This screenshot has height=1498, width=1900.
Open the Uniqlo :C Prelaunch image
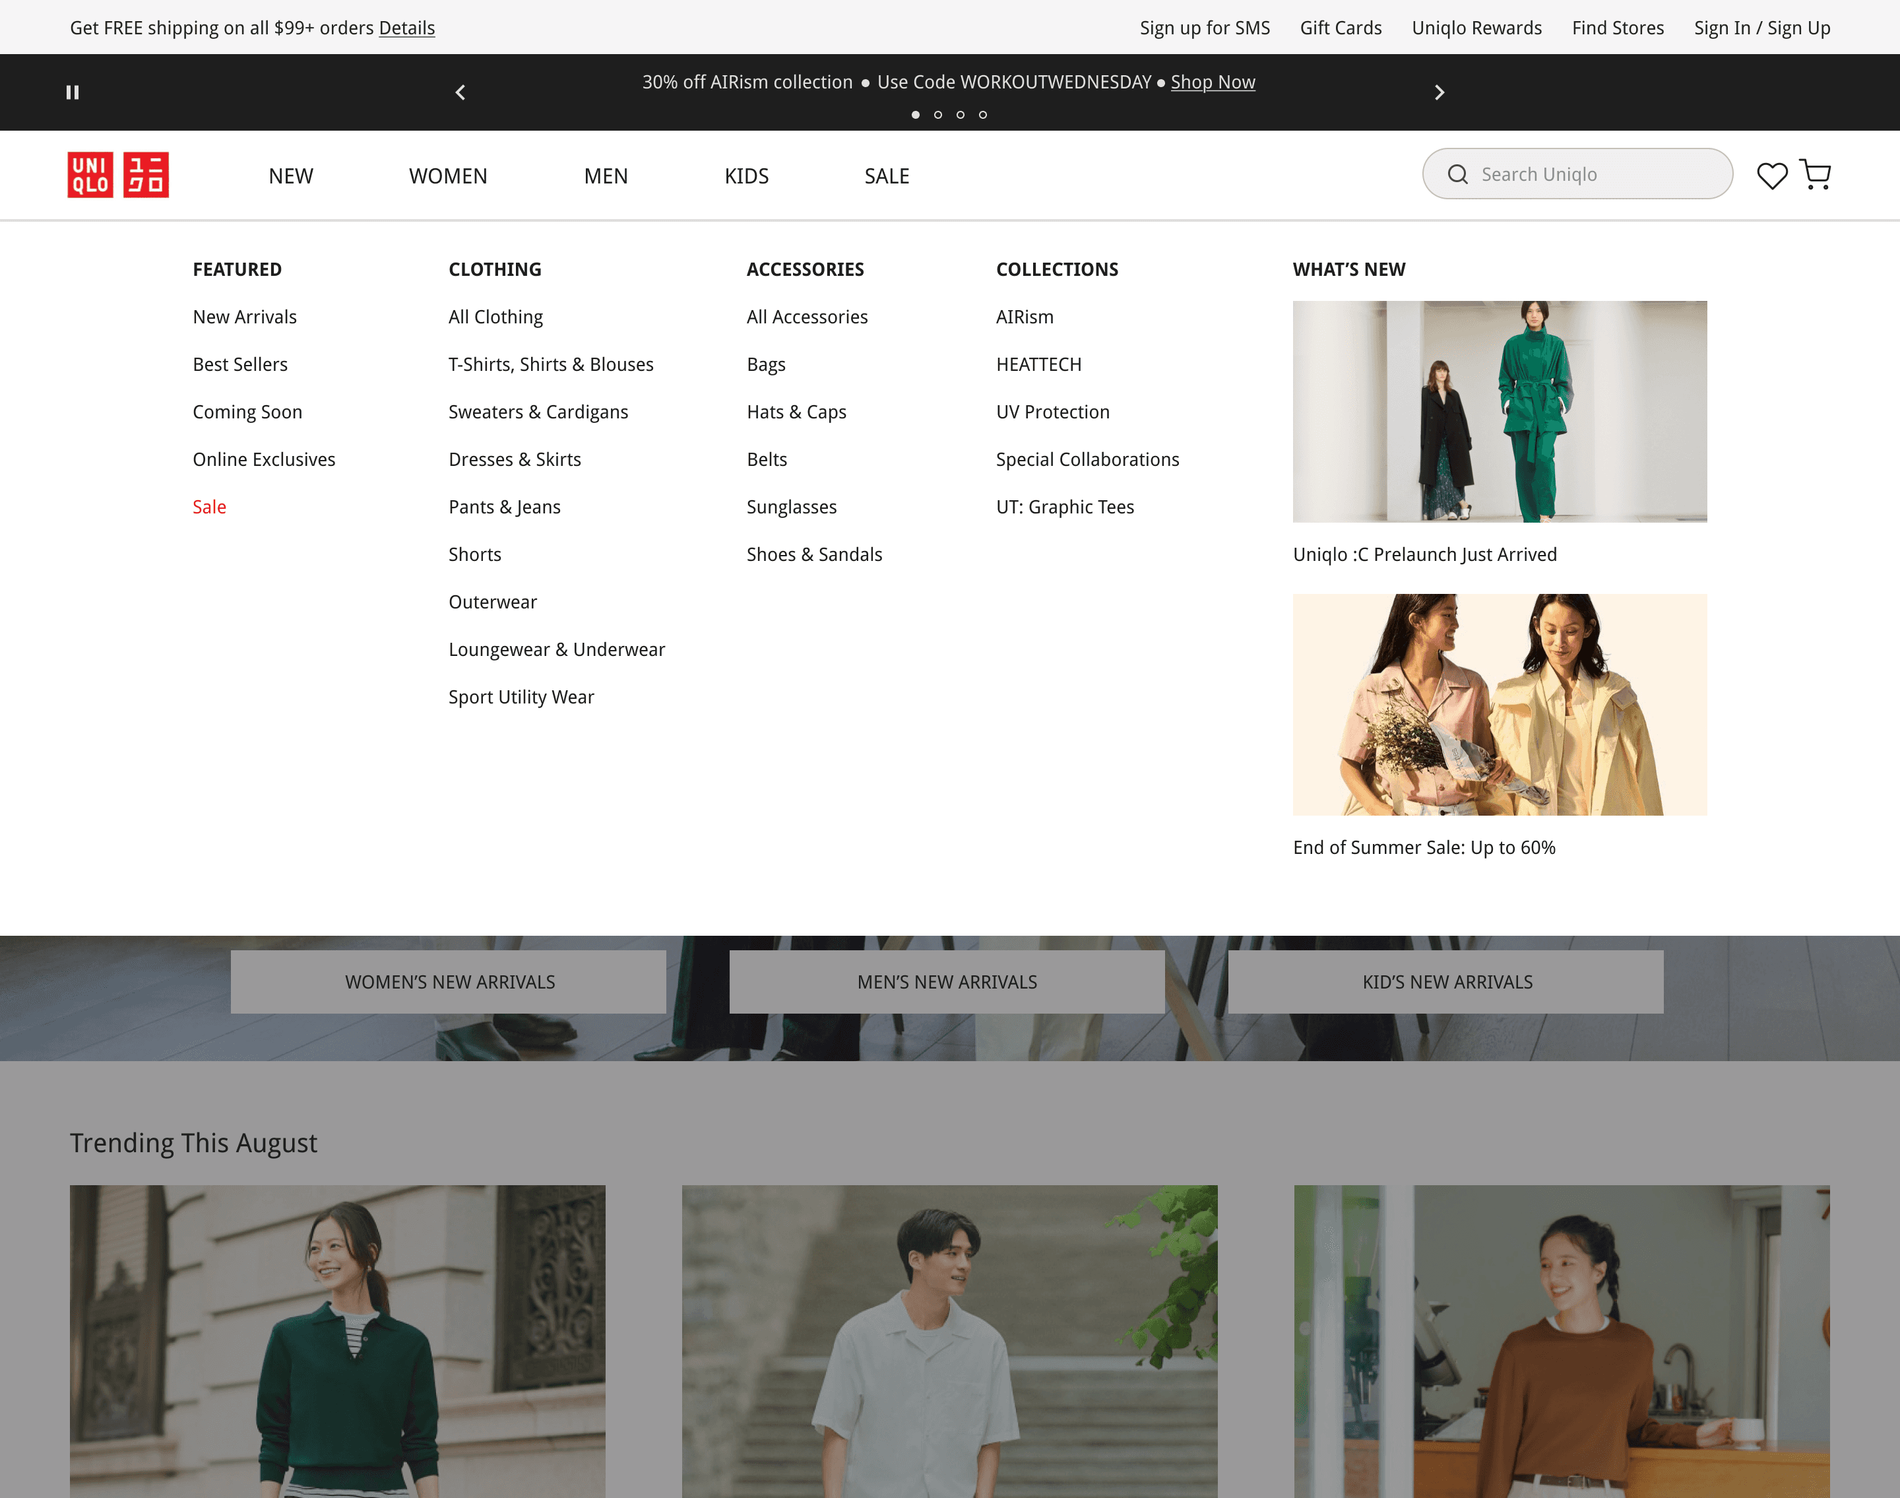(x=1500, y=411)
